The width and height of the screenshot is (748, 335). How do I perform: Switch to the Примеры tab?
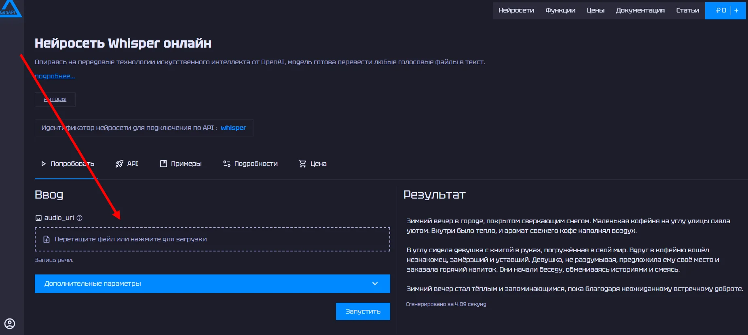(181, 164)
